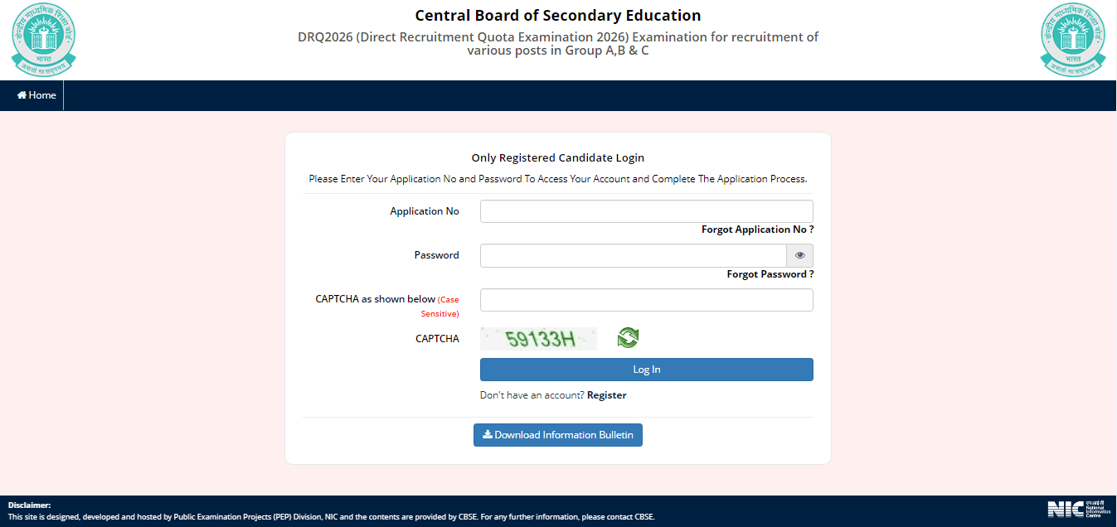Click inside the Password input field
Viewport: 1117px width, 527px height.
[633, 255]
